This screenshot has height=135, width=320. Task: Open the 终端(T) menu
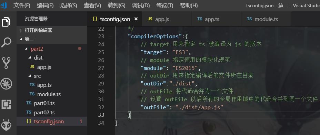pos(165,6)
